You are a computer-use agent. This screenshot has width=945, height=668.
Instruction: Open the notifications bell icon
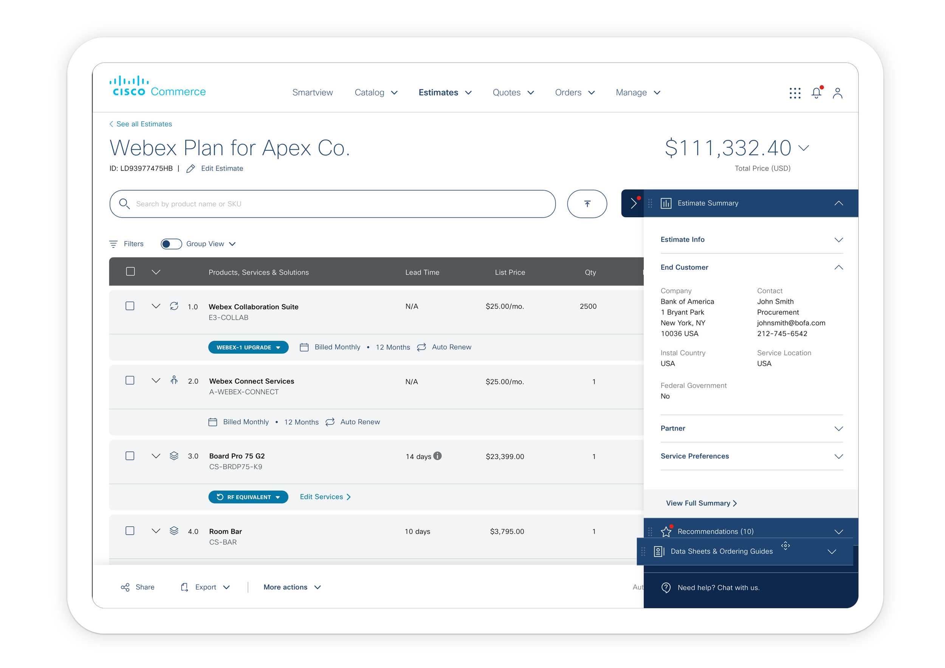(x=816, y=93)
